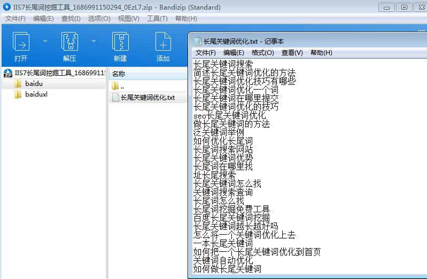The height and width of the screenshot is (279, 427).
Task: Click the Bandizip Open (打开) toolbar icon
Action: (21, 41)
